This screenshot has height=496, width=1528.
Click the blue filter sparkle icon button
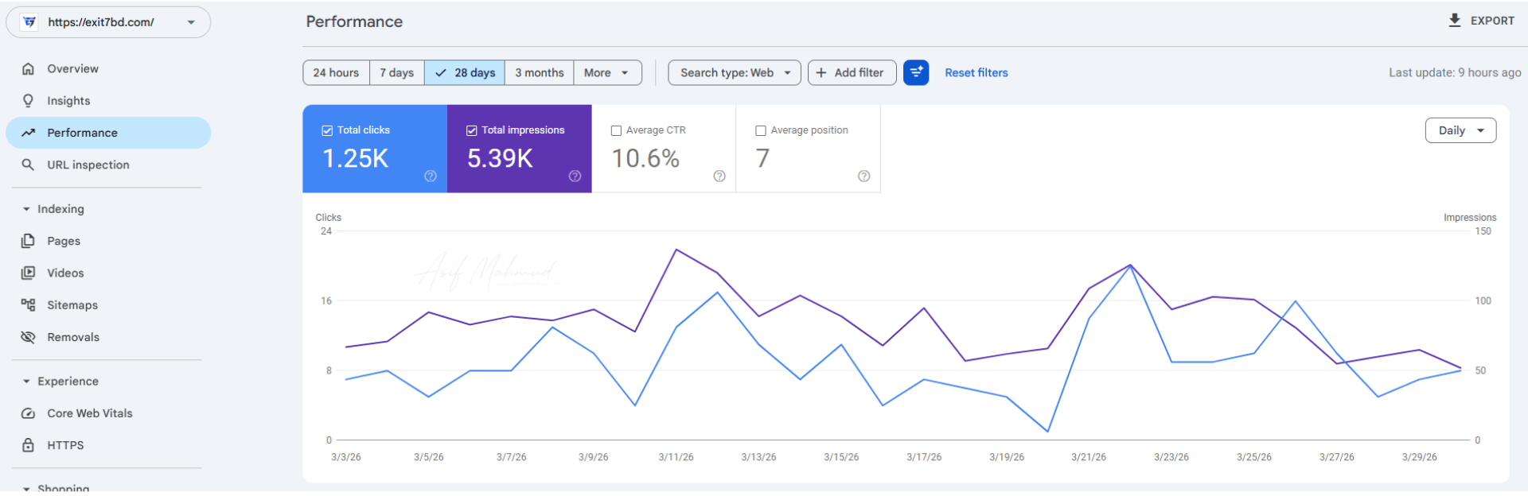click(x=916, y=72)
